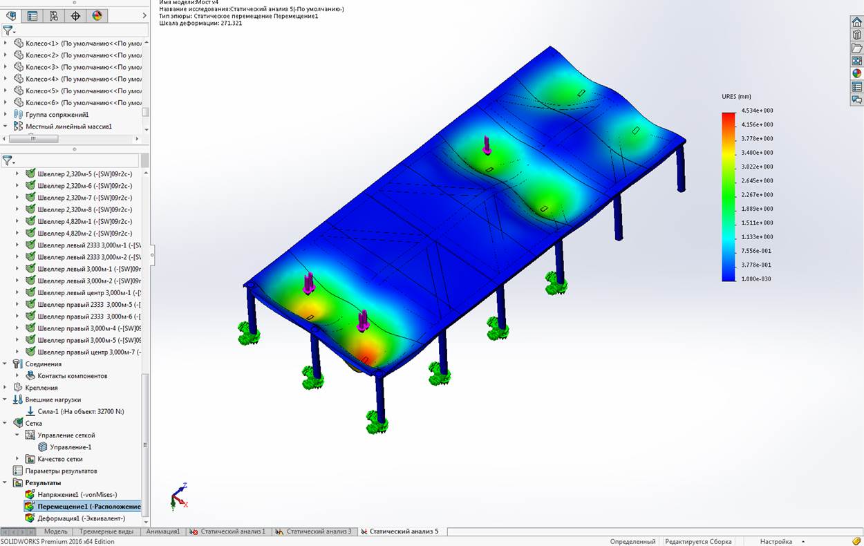Select Сила-1 force load 32700 N
864x546 pixels.
pos(81,411)
